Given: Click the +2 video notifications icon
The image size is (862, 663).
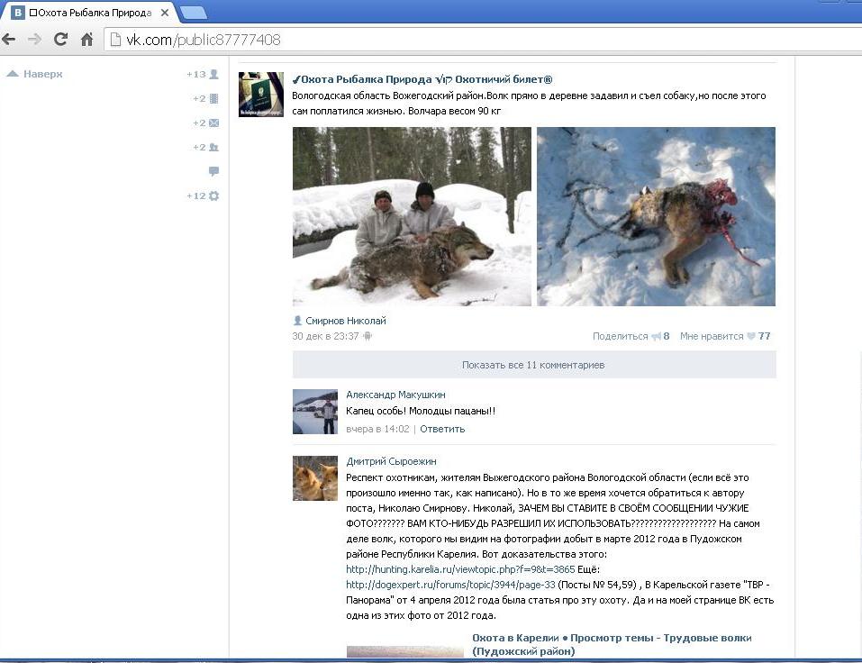Looking at the screenshot, I should (213, 99).
